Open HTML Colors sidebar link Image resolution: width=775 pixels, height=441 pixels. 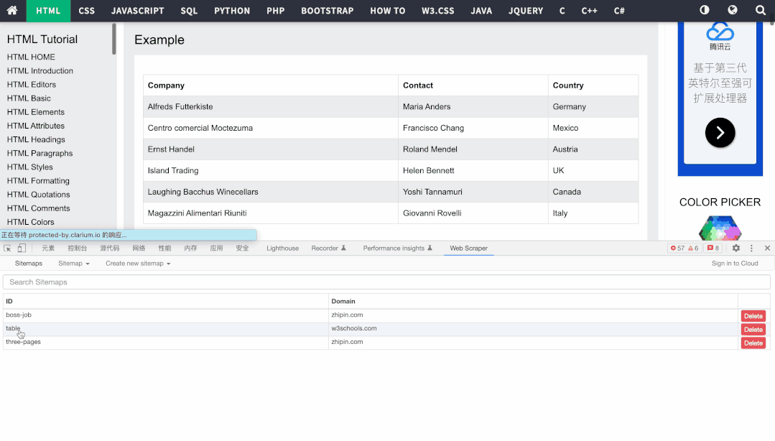[x=32, y=222]
